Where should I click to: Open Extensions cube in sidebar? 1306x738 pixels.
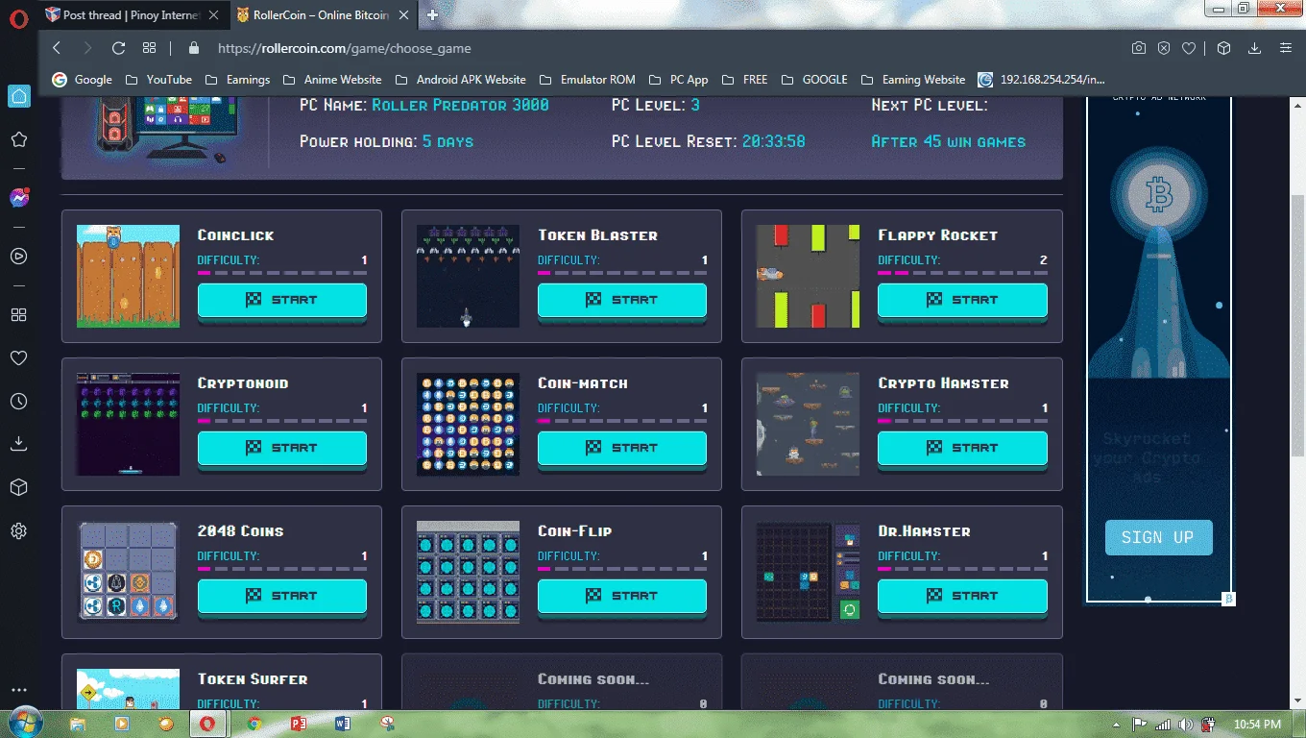click(x=18, y=487)
